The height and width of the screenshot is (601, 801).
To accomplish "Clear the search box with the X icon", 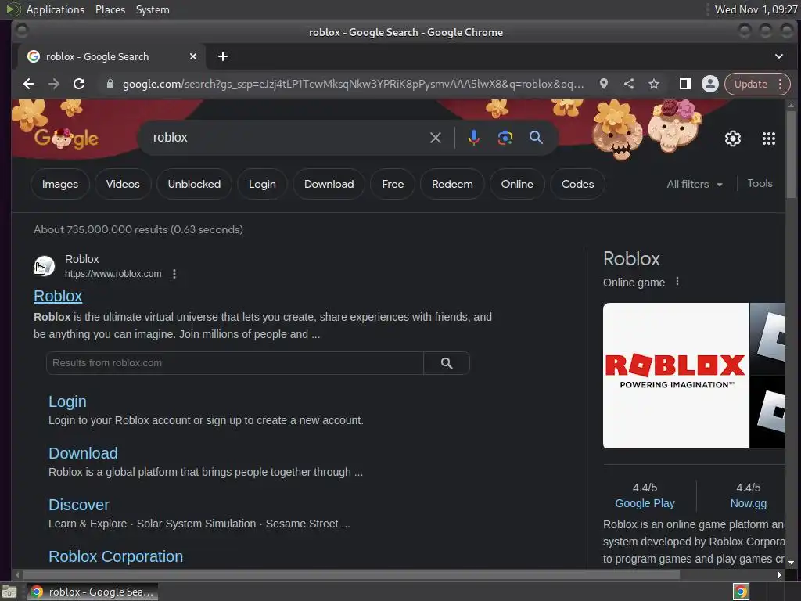I will pos(435,138).
